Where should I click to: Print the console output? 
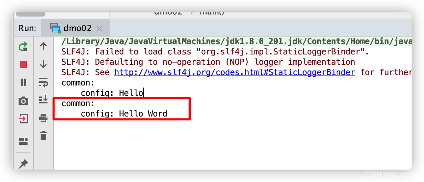43,118
